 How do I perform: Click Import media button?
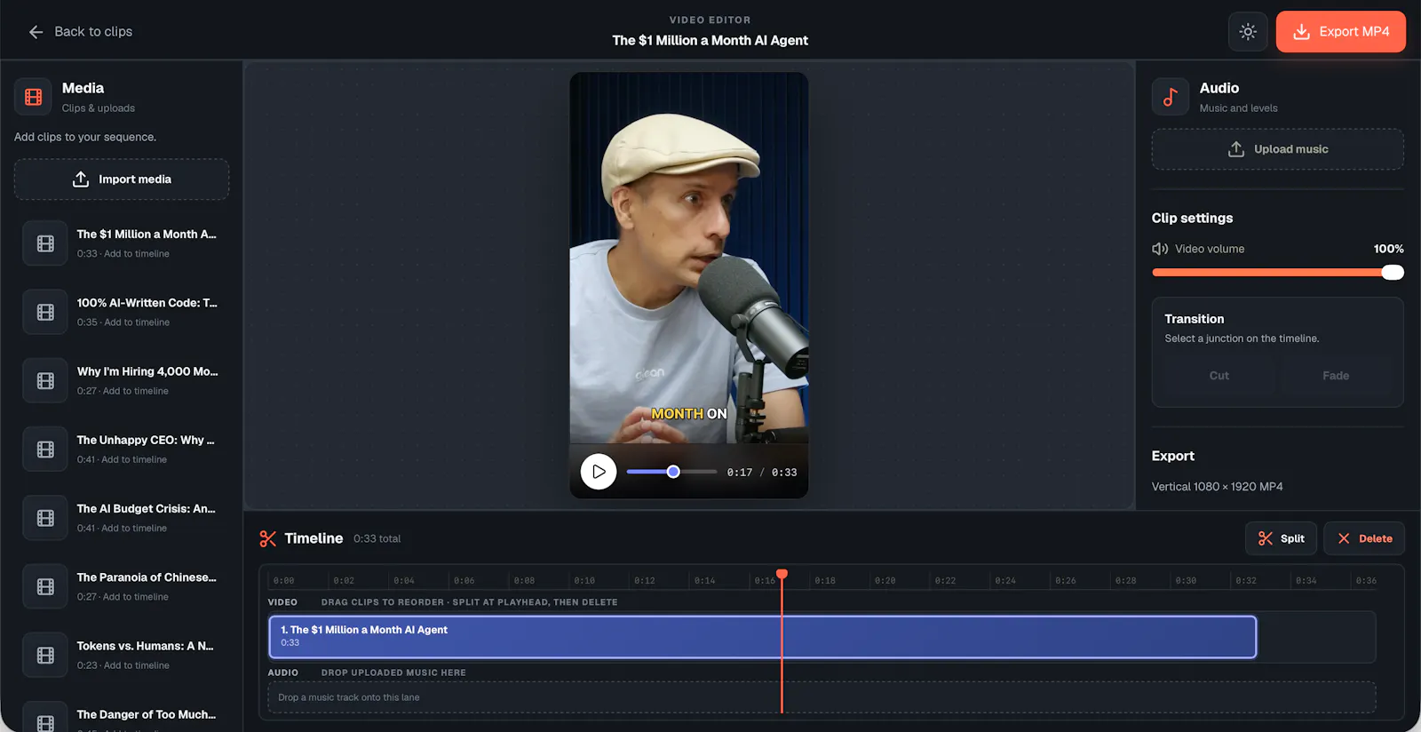[122, 179]
